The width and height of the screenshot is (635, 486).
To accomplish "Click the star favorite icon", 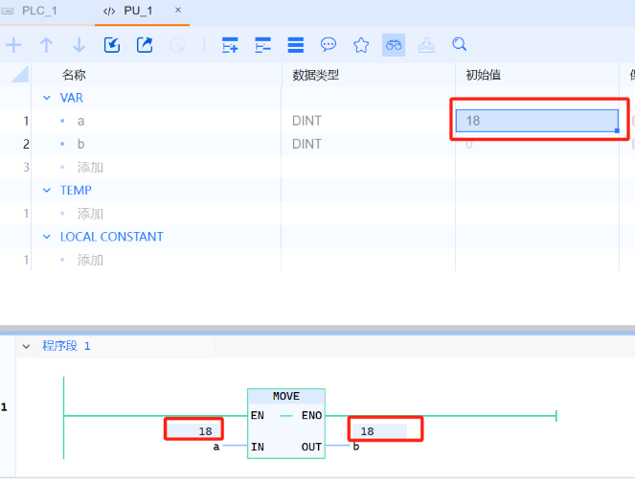I will click(361, 45).
